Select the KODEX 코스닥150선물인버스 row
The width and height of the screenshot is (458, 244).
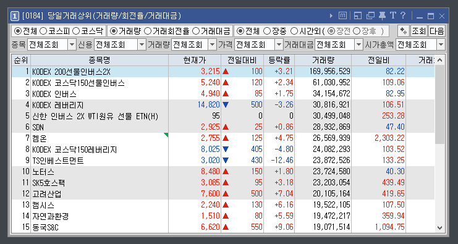tap(223, 83)
